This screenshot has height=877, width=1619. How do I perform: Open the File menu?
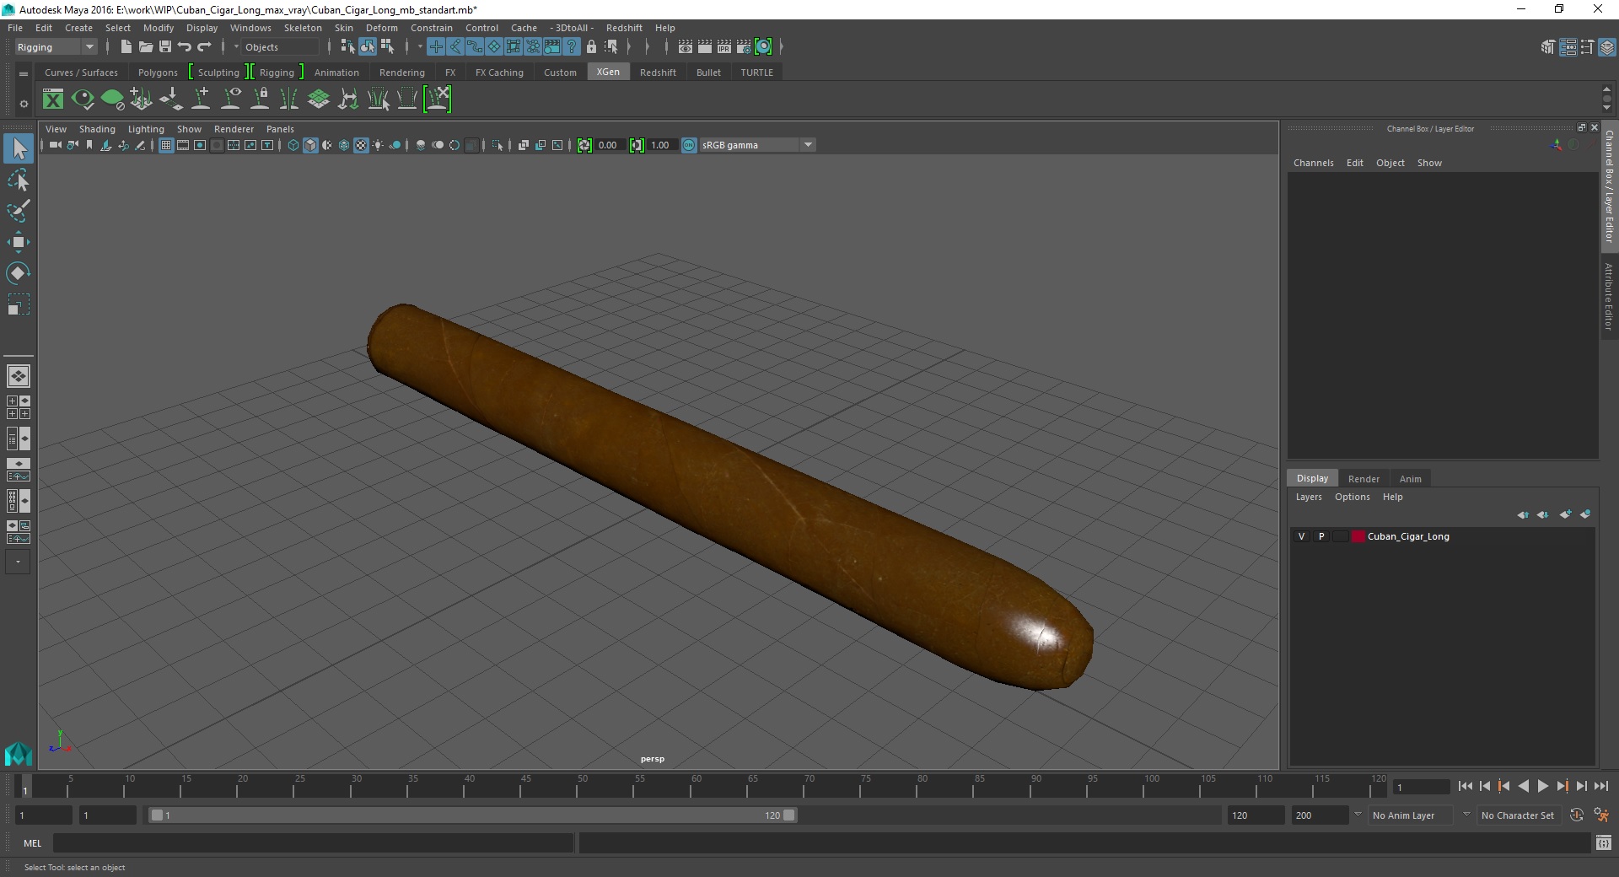pyautogui.click(x=15, y=28)
